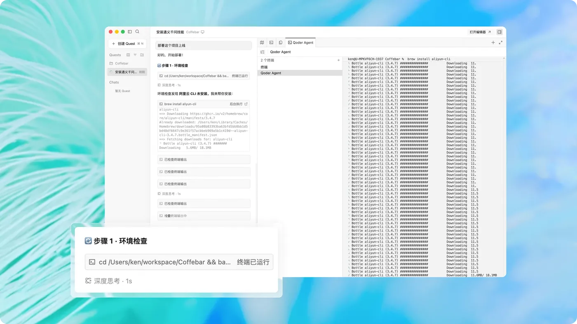577x324 pixels.
Task: Click the Qoder Agent heading beside the list icon
Action: pos(280,52)
